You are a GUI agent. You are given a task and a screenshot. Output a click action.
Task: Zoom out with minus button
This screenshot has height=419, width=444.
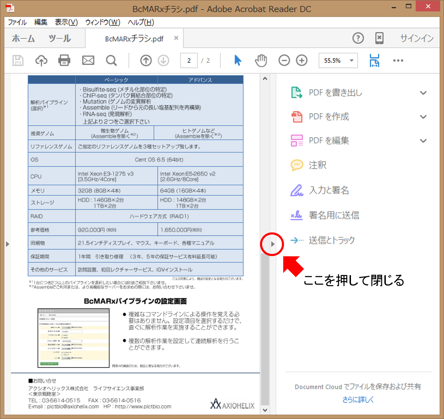coord(284,61)
